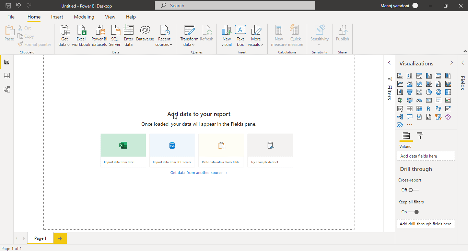The height and width of the screenshot is (251, 468).
Task: Click Import data from Excel card
Action: pos(123,150)
